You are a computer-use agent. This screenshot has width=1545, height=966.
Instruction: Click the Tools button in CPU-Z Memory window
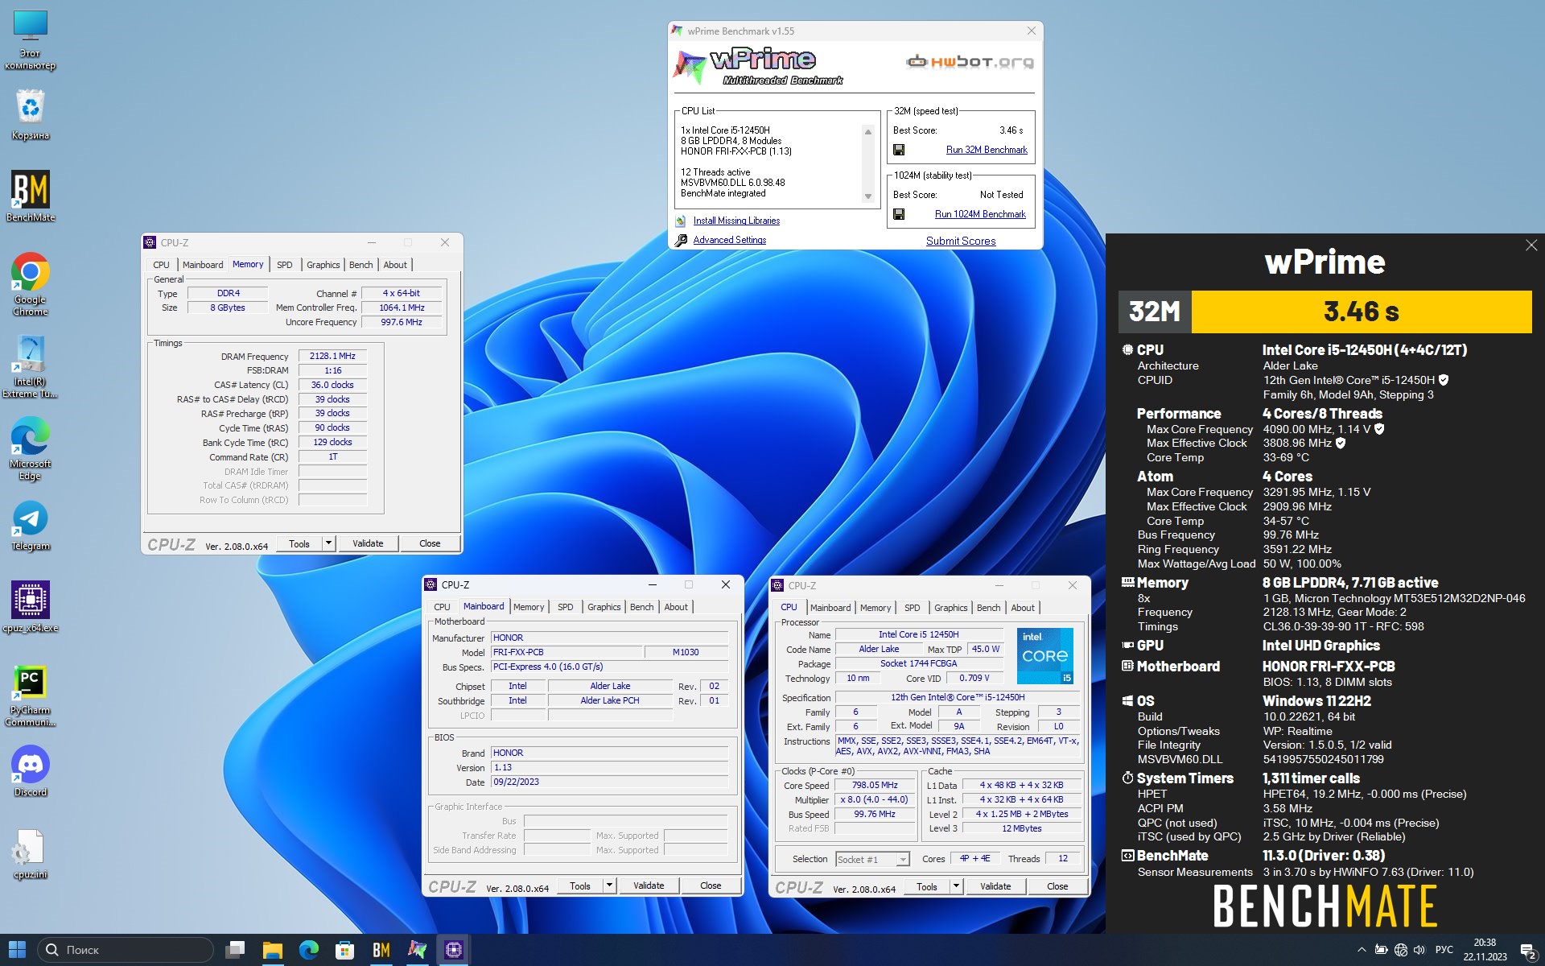[299, 543]
